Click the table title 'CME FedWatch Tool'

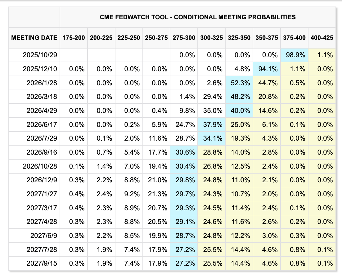(198, 17)
